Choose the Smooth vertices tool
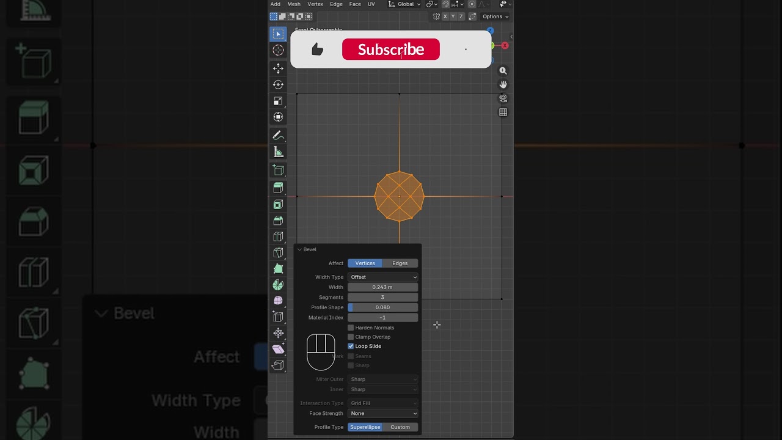Screen dimensions: 782x440 [278, 301]
